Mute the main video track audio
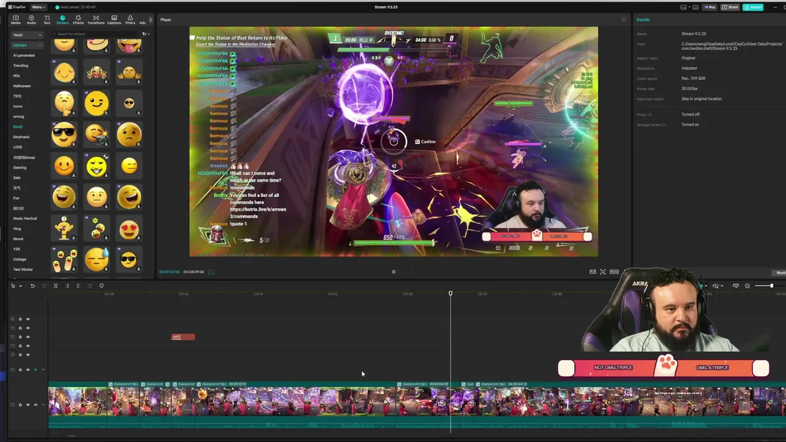Viewport: 786px width, 442px height. 35,405
